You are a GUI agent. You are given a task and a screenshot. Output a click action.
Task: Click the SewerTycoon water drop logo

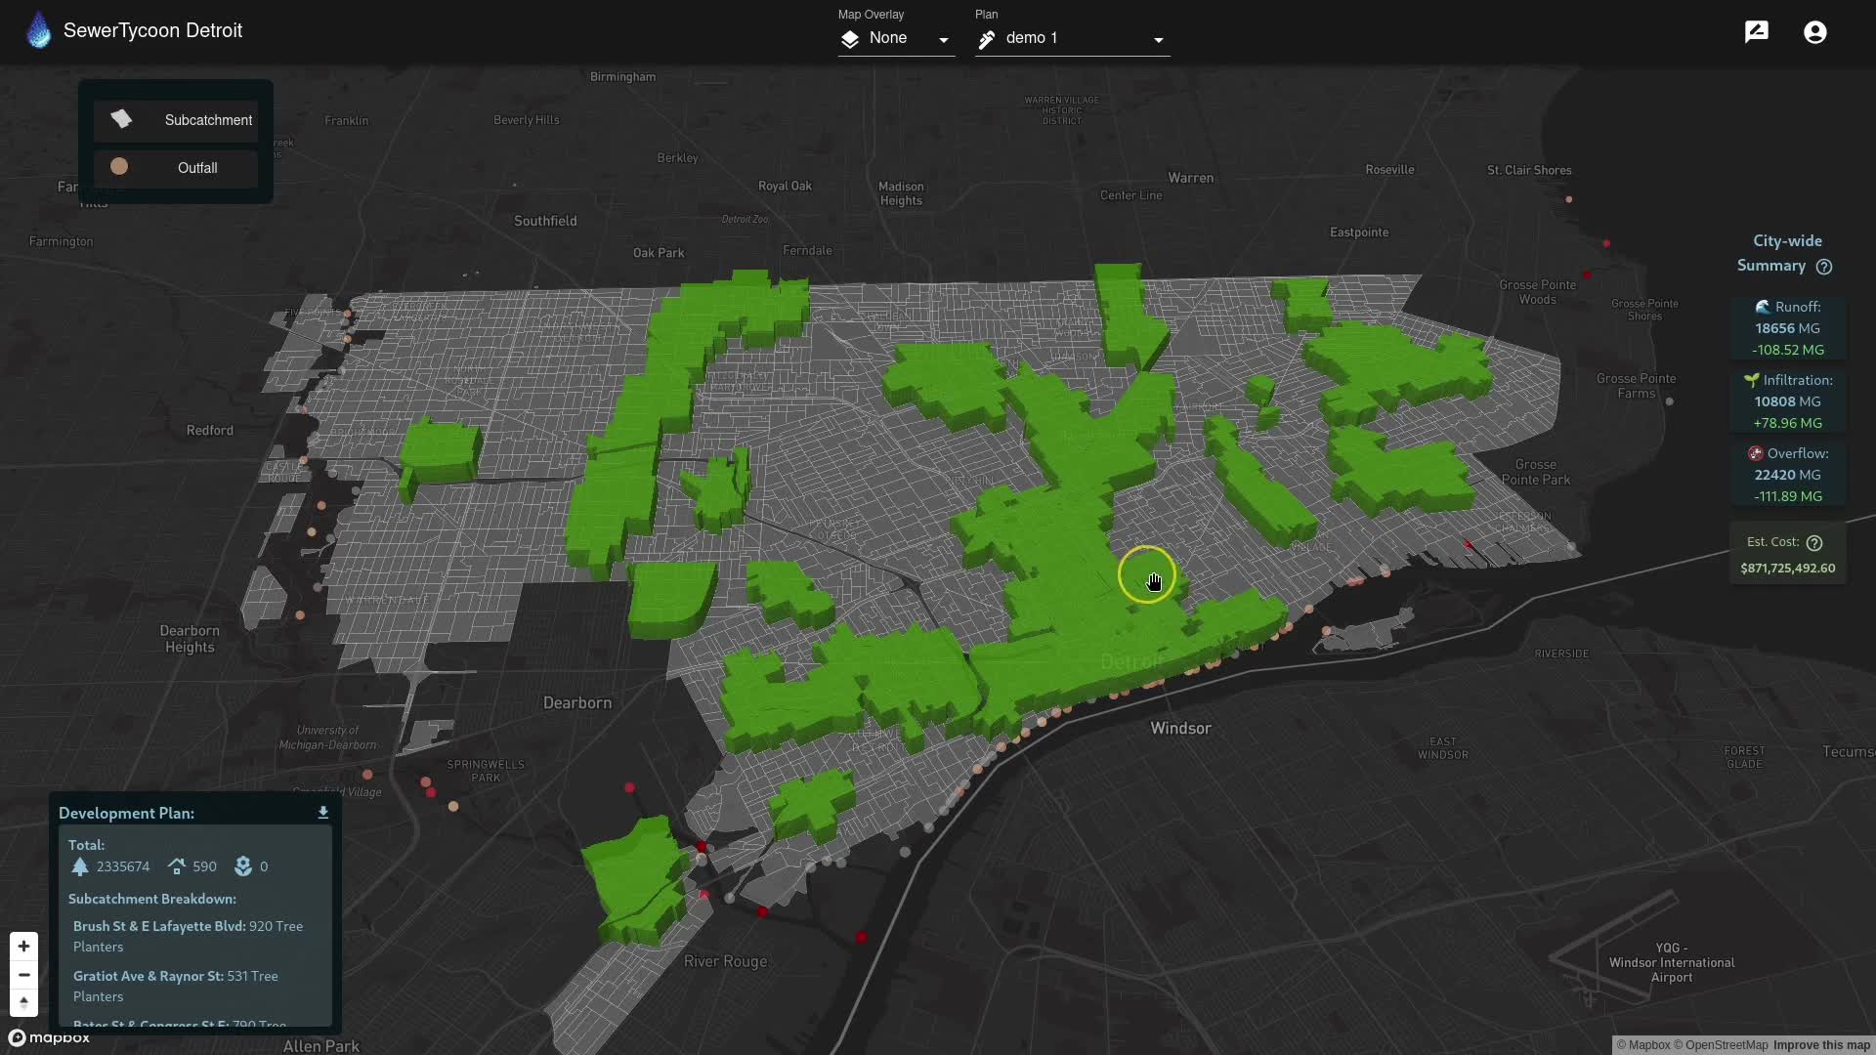click(39, 30)
